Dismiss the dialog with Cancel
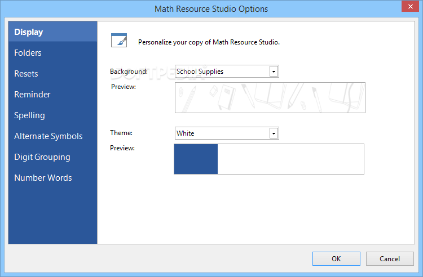423x277 pixels. [x=390, y=258]
